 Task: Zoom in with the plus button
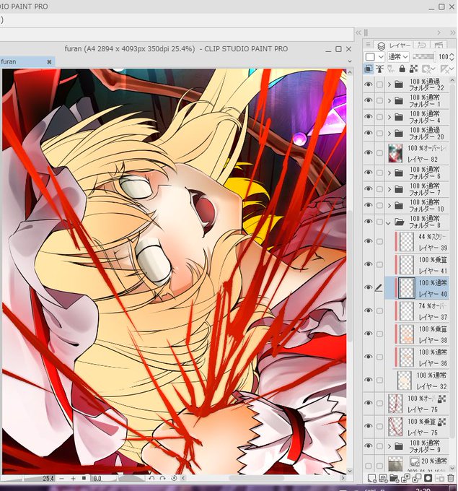pos(73,479)
